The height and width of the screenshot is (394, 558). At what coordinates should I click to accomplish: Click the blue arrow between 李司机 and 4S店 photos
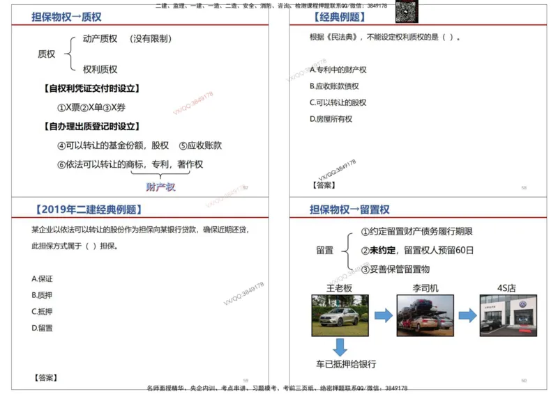click(467, 315)
